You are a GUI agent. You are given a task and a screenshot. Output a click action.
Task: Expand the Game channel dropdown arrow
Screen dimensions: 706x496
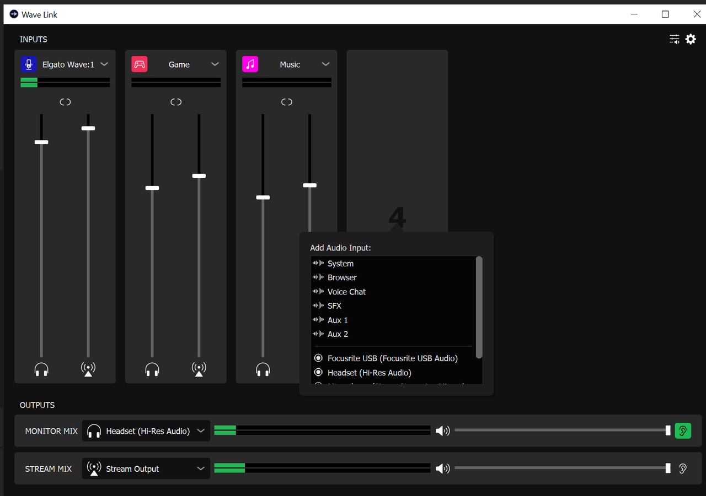(215, 64)
